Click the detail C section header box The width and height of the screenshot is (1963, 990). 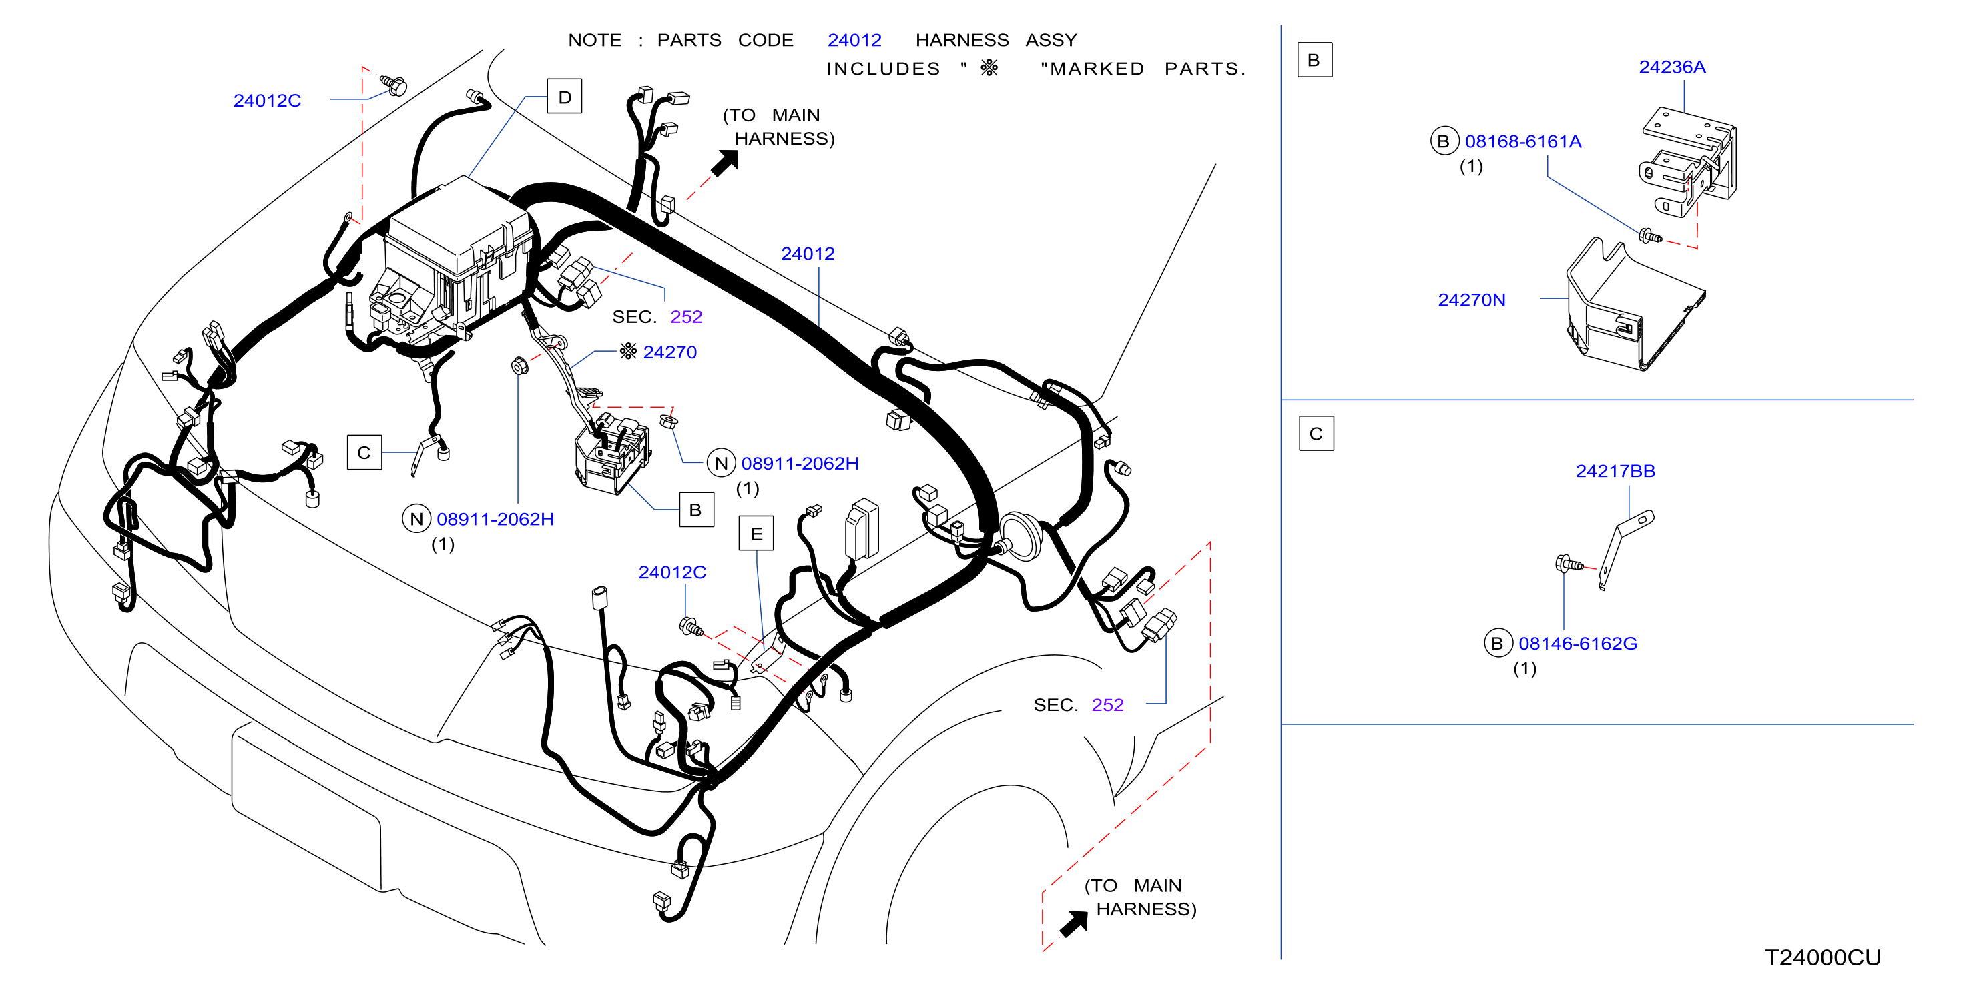[x=1316, y=434]
